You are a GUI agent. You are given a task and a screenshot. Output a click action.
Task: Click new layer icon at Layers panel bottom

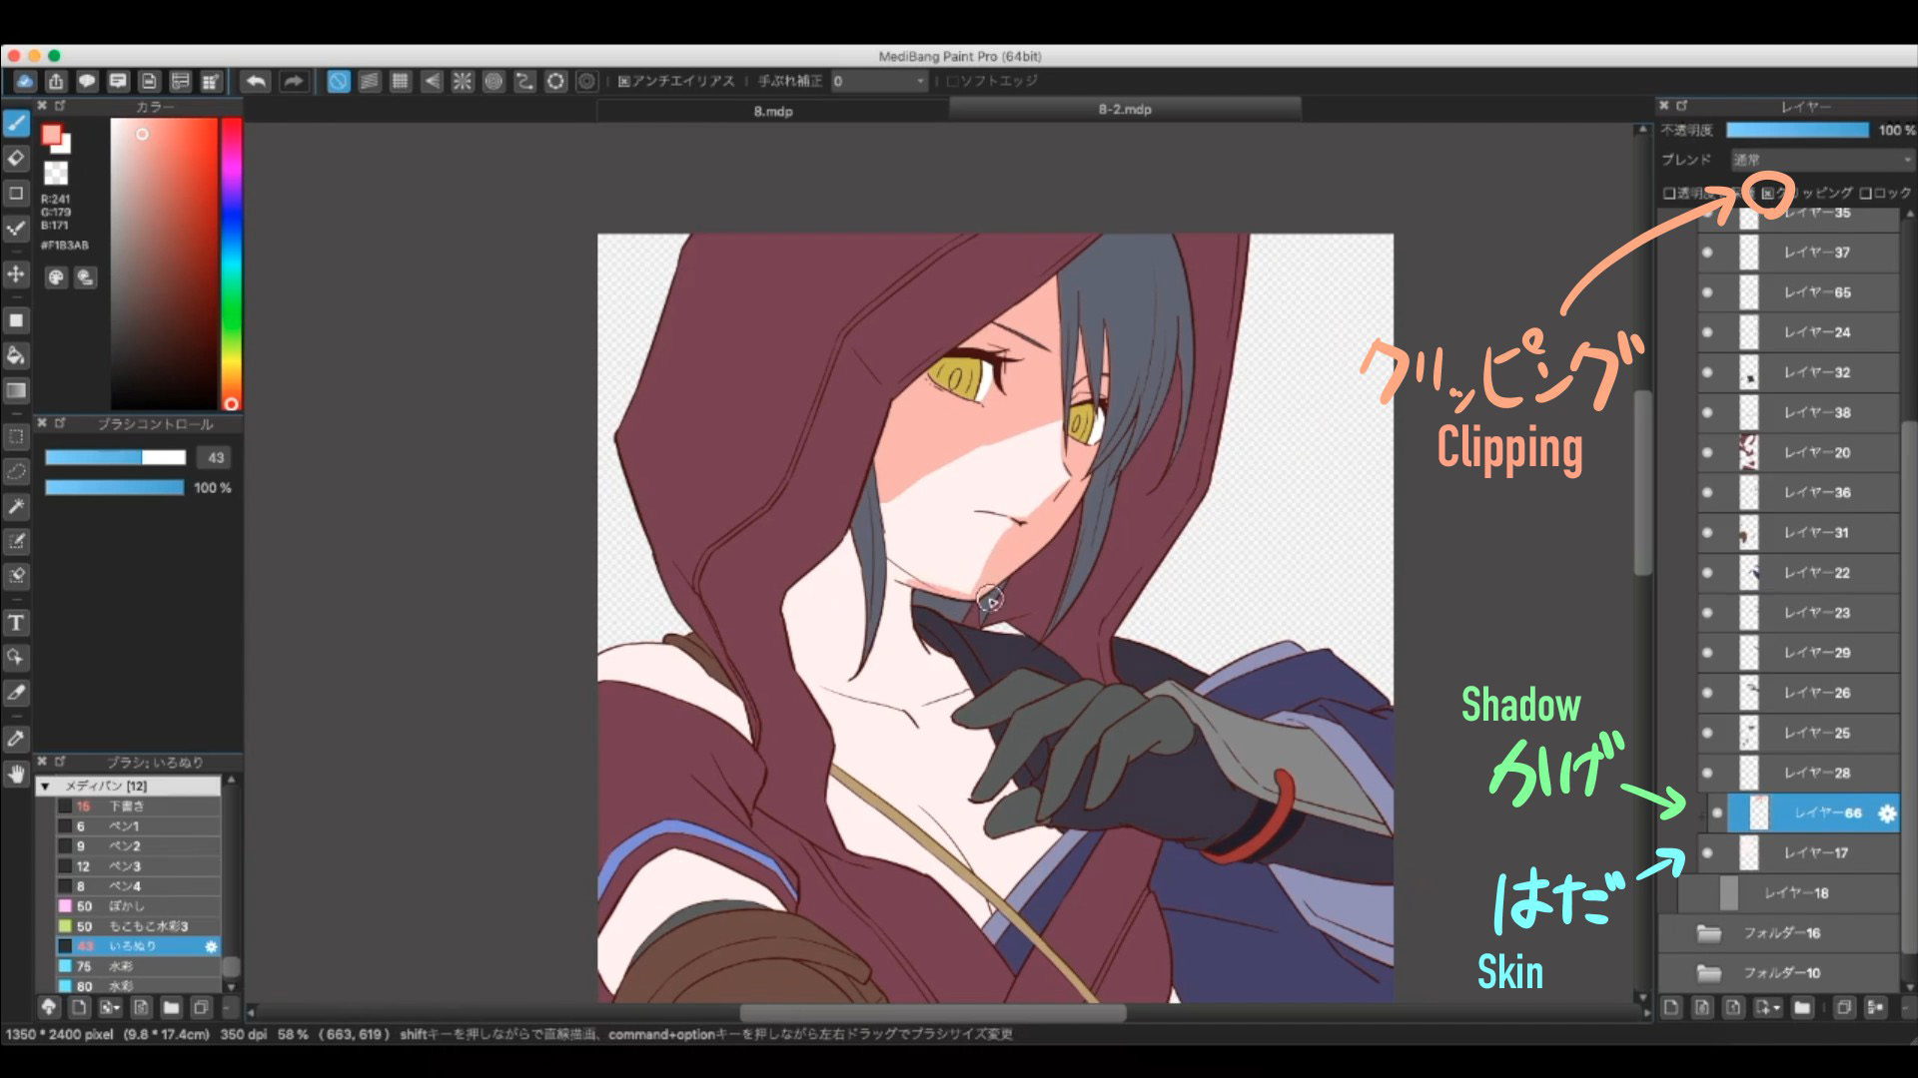(x=1671, y=1007)
